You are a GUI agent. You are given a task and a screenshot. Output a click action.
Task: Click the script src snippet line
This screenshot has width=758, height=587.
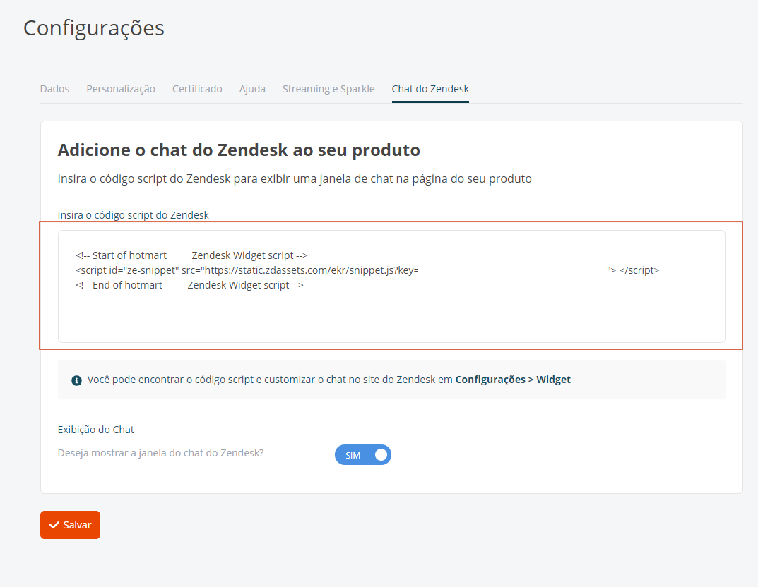point(367,270)
